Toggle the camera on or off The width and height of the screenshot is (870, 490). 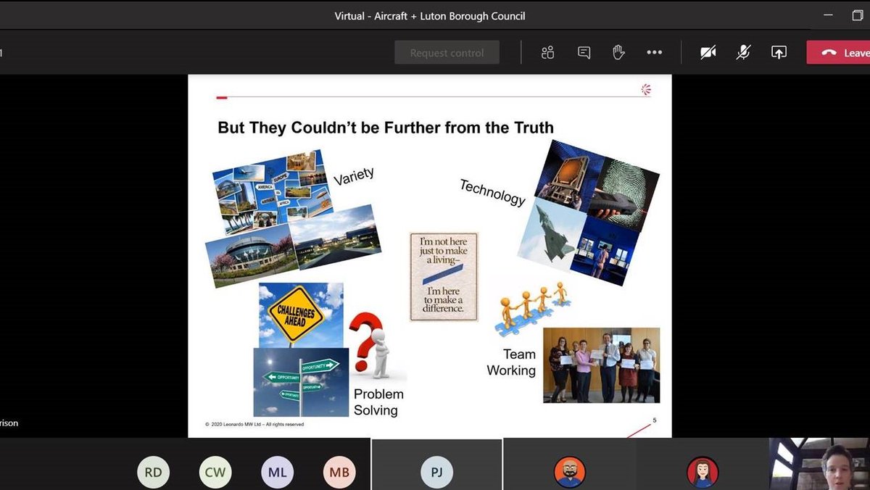[x=708, y=52]
